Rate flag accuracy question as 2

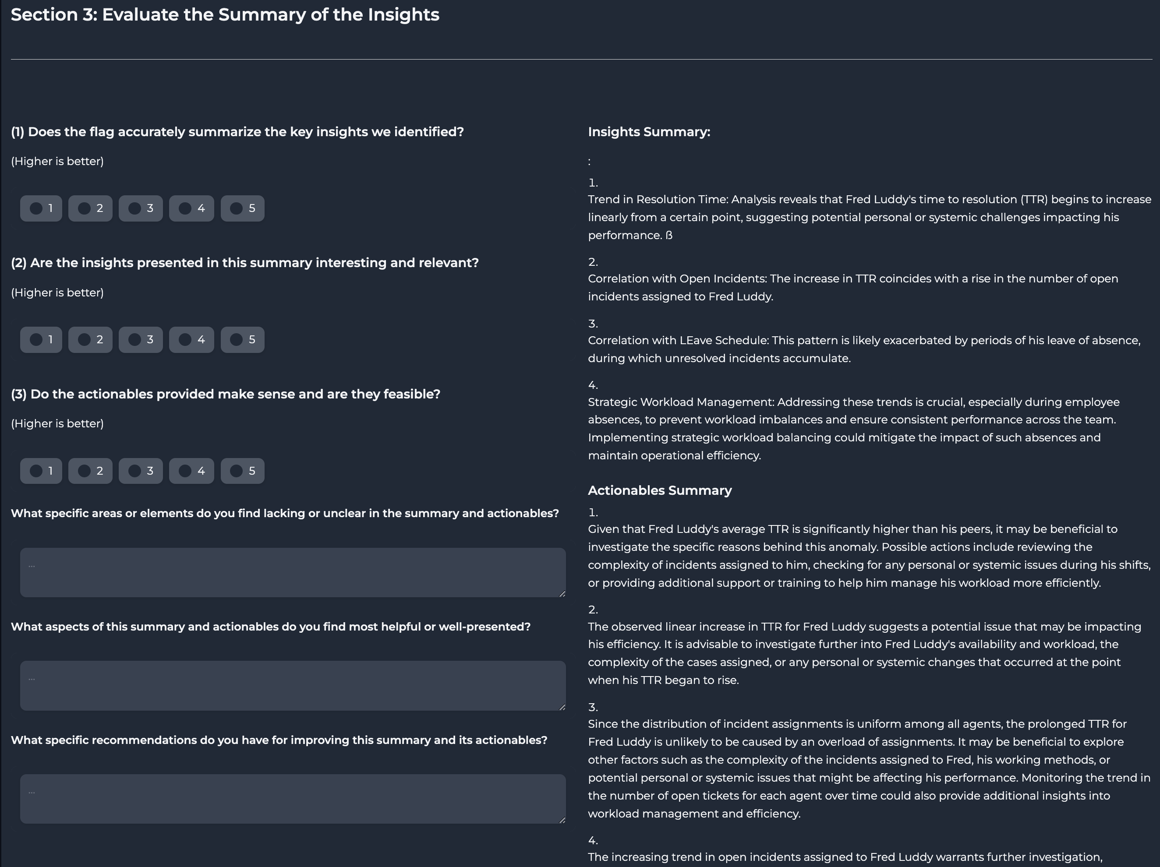click(85, 208)
